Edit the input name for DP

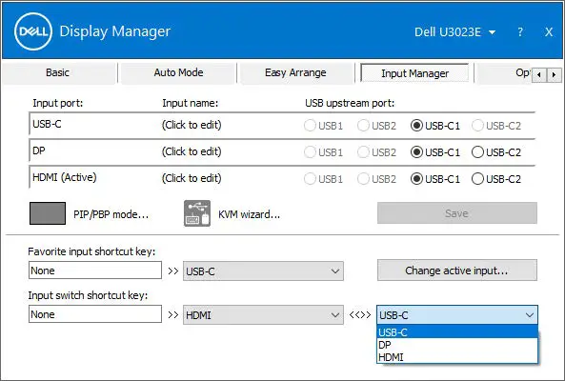point(192,151)
